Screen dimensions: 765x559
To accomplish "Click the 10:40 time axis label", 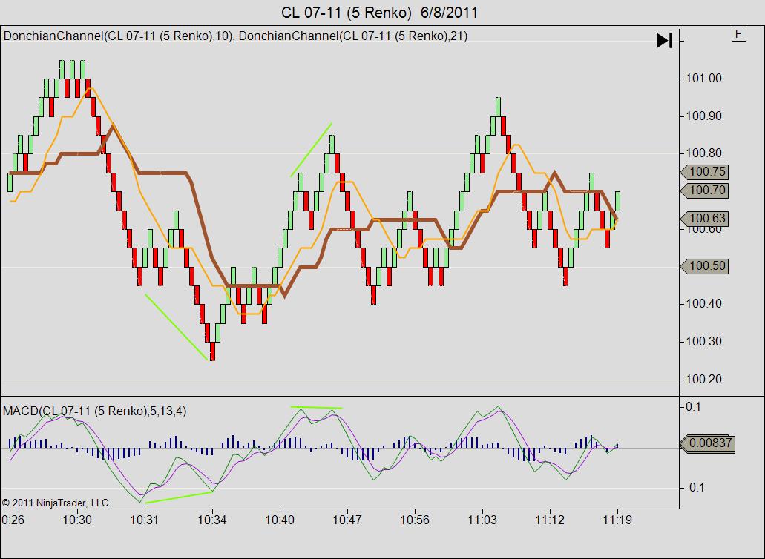I will click(x=280, y=520).
